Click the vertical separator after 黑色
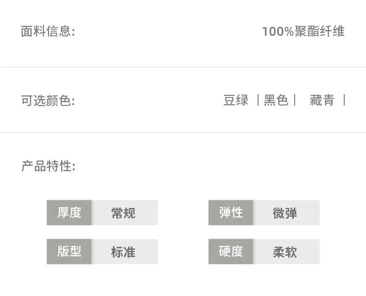The image size is (366, 296). (x=295, y=100)
